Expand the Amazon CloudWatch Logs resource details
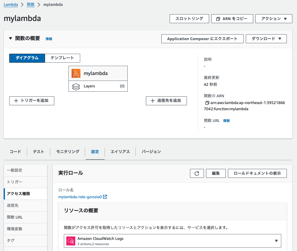The height and width of the screenshot is (251, 297). click(277, 241)
